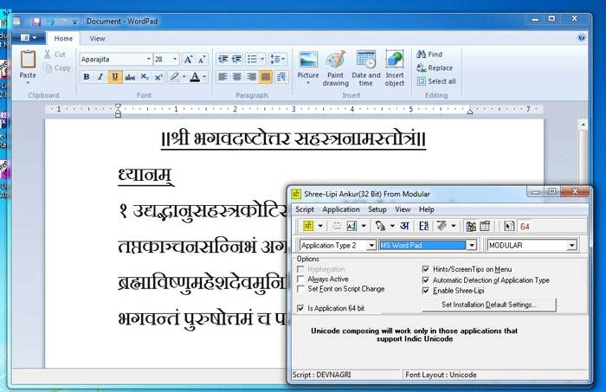The width and height of the screenshot is (606, 392).
Task: Click the Grow font button
Action: pyautogui.click(x=188, y=60)
